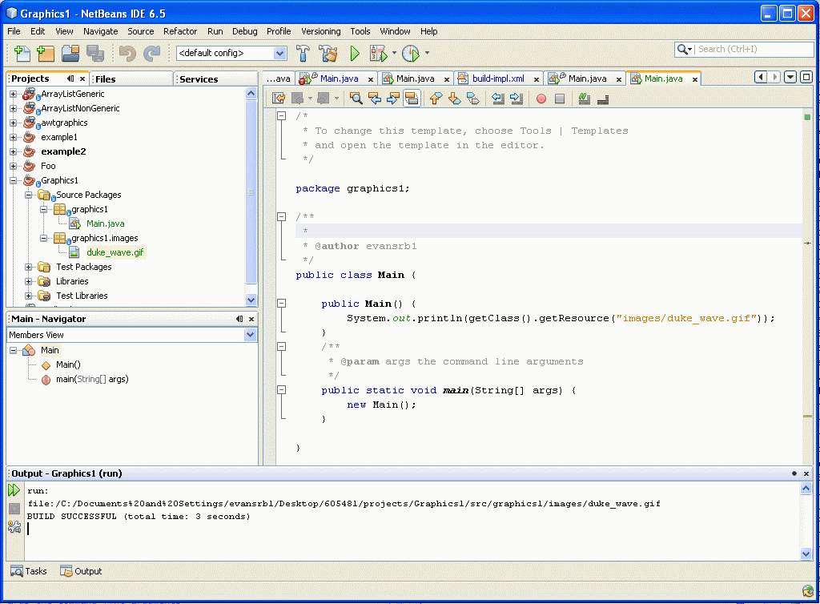Open the Output tab at bottom
The width and height of the screenshot is (820, 604).
81,571
